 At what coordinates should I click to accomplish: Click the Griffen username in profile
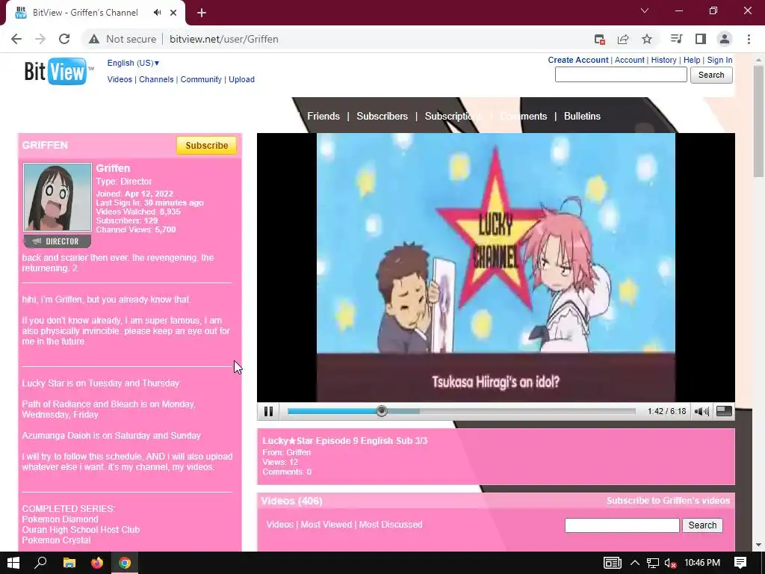(113, 168)
